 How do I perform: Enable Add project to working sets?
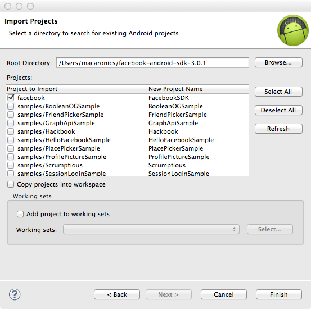20,214
